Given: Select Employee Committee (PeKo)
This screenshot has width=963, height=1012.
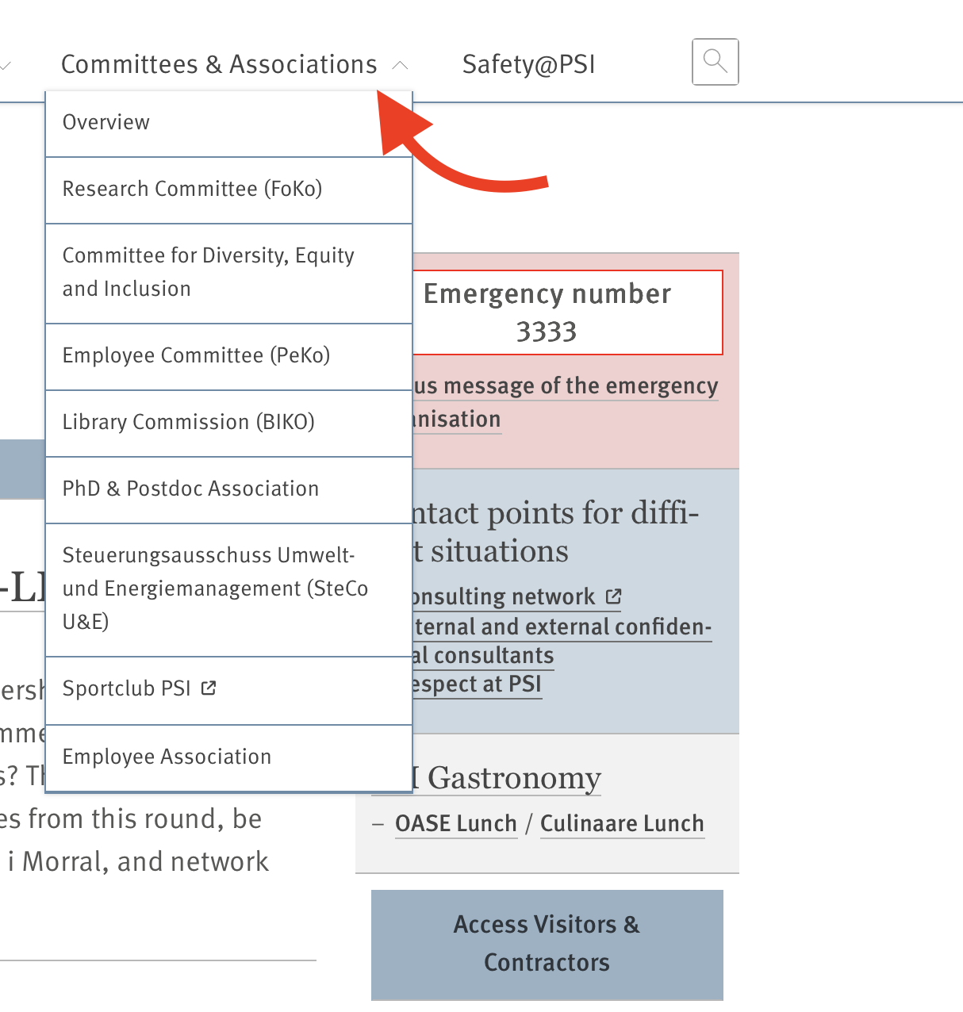Looking at the screenshot, I should [x=196, y=355].
